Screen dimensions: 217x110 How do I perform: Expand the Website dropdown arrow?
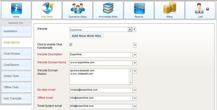pos(130,29)
